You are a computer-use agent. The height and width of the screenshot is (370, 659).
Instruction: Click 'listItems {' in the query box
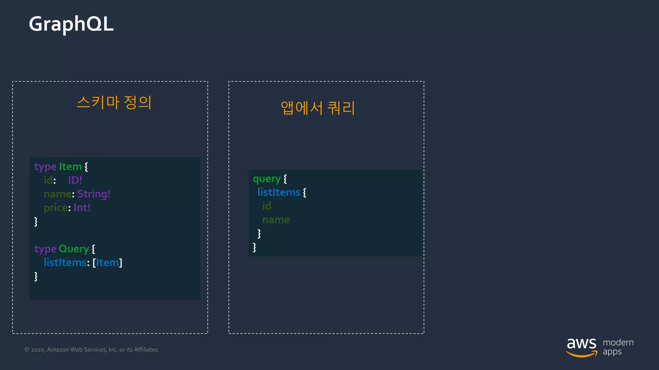click(282, 192)
